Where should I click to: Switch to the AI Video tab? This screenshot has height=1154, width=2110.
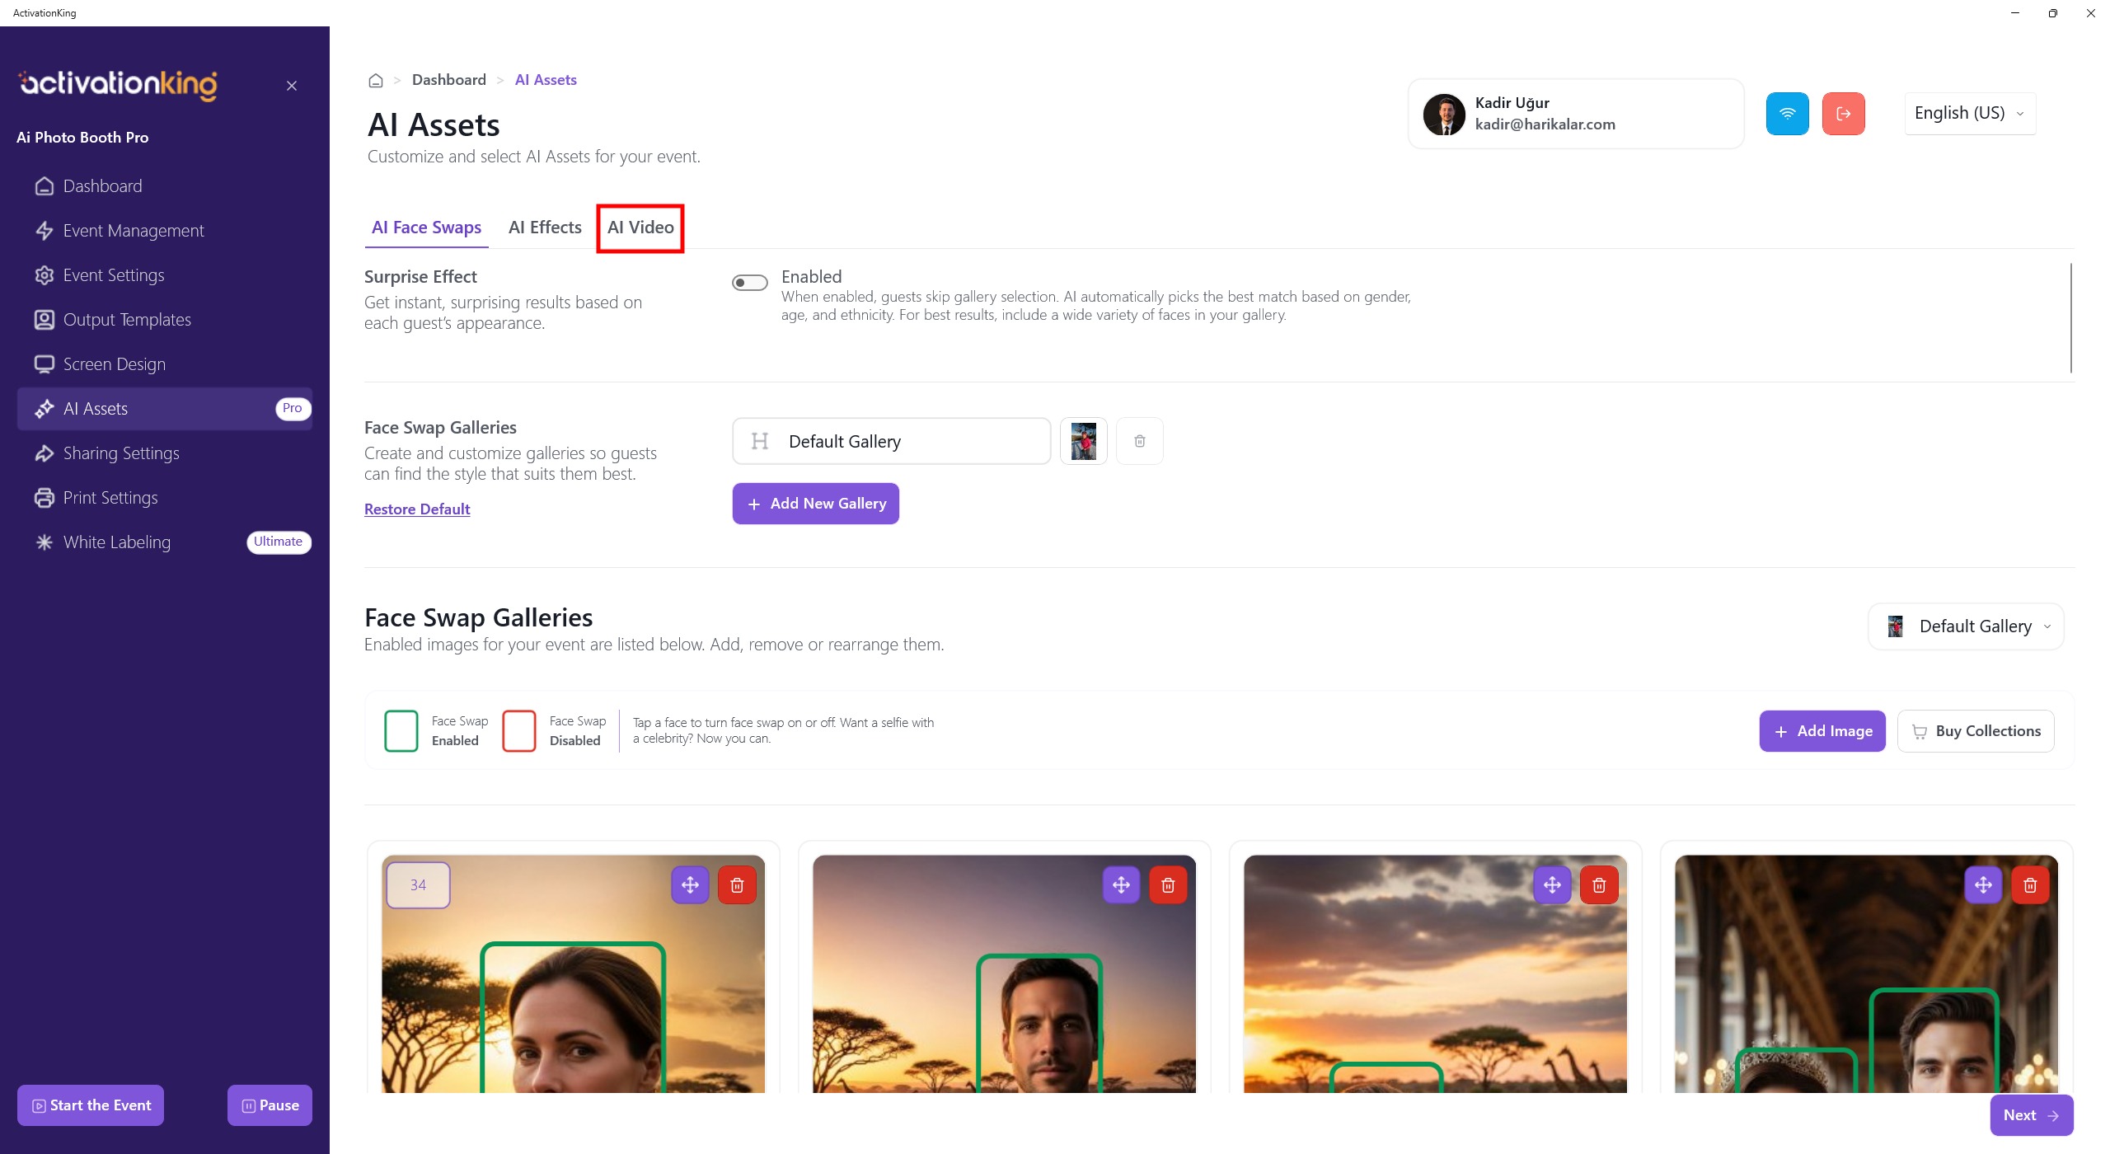(x=640, y=228)
